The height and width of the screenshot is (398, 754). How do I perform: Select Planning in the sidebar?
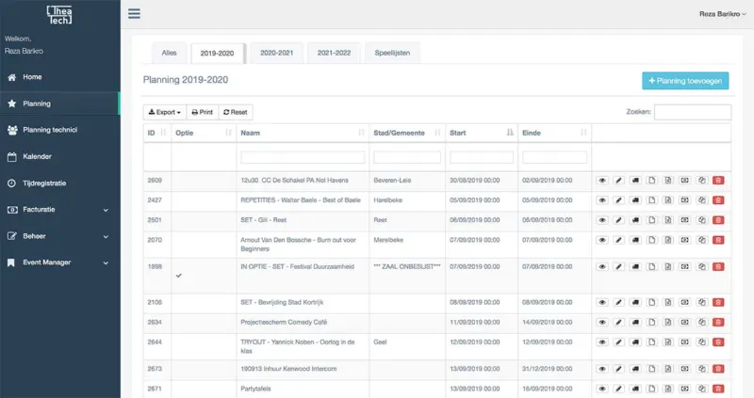(x=59, y=103)
